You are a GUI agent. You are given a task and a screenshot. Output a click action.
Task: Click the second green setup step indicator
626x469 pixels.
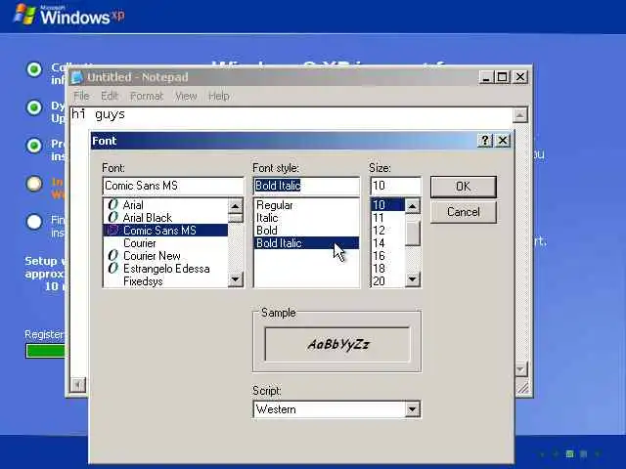coord(34,107)
